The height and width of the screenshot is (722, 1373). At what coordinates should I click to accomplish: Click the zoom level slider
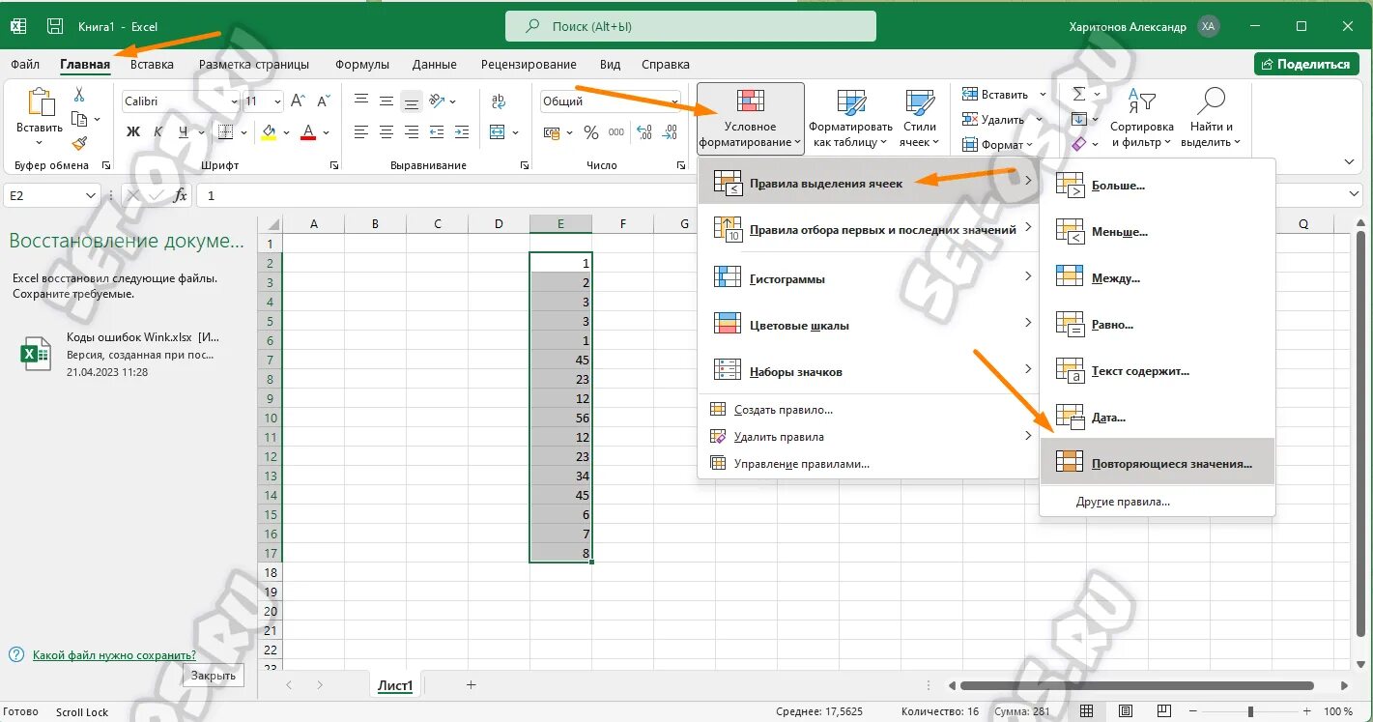[x=1250, y=711]
